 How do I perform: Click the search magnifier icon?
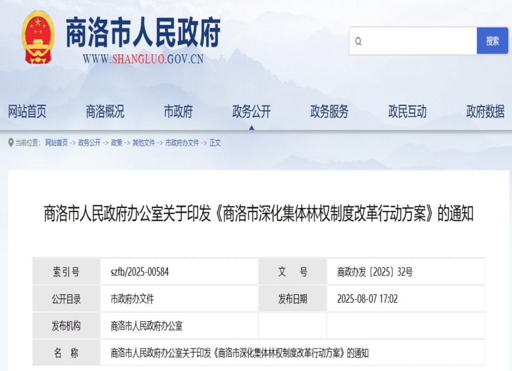click(x=358, y=42)
